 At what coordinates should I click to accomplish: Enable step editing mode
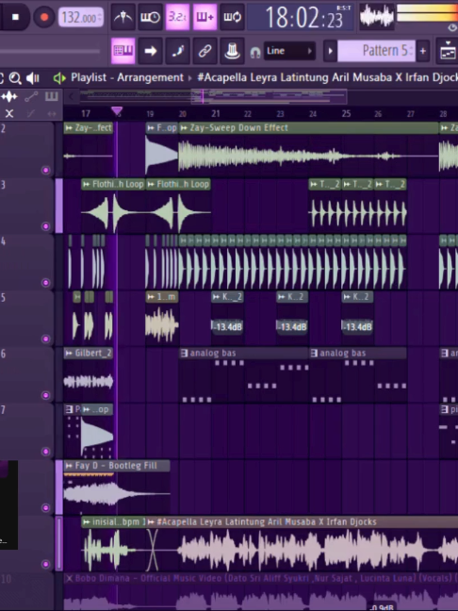click(177, 51)
